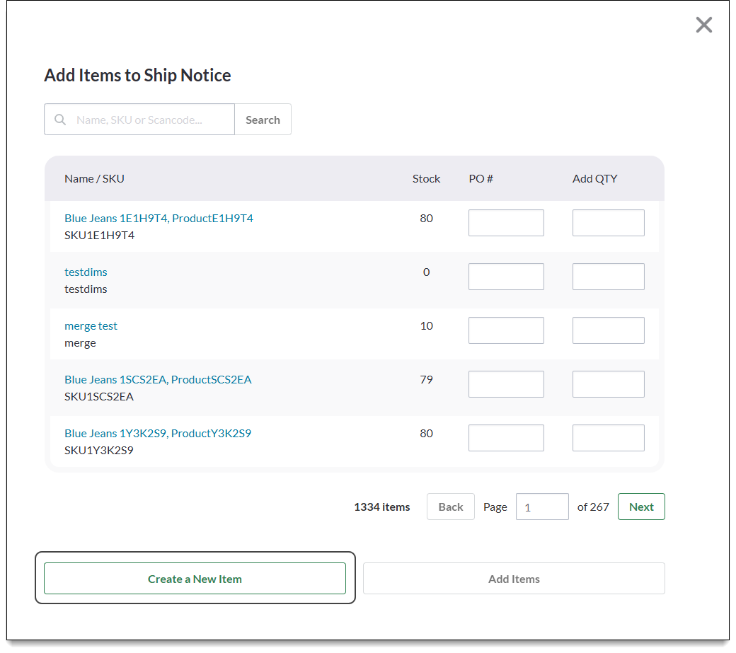Screen dimensions: 736x653
Task: Focus the Name, SKU or Scancode search field
Action: click(152, 120)
